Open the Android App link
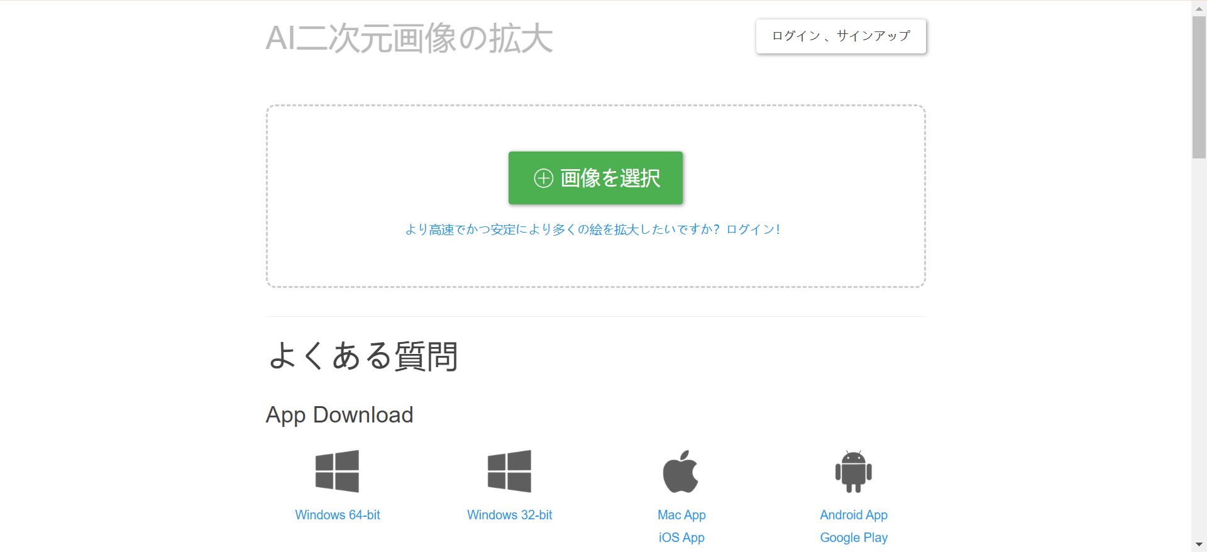The height and width of the screenshot is (552, 1207). coord(853,515)
